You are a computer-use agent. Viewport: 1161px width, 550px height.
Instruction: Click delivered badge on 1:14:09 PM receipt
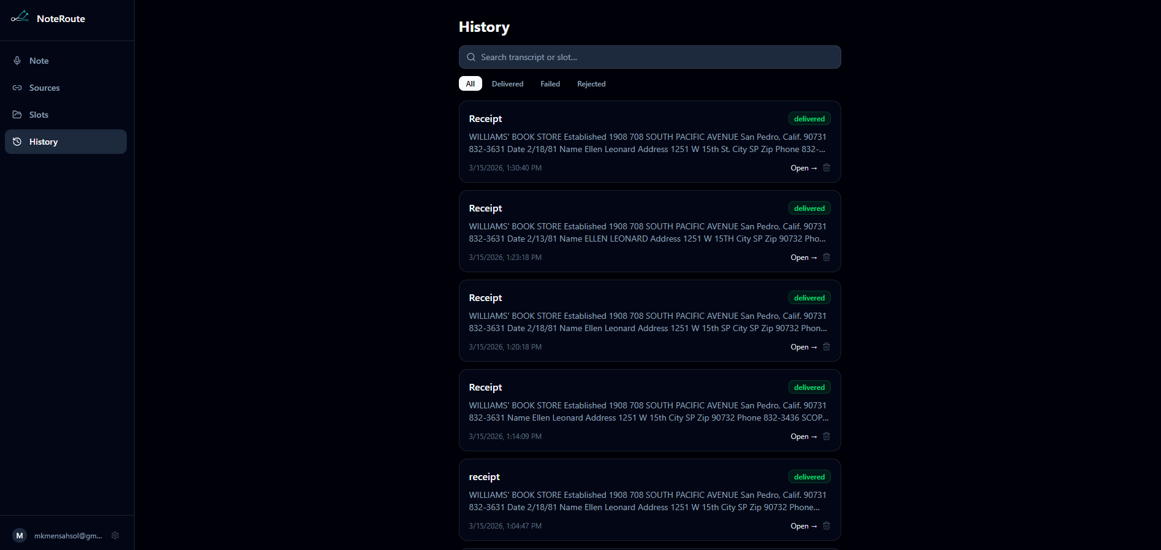tap(809, 388)
